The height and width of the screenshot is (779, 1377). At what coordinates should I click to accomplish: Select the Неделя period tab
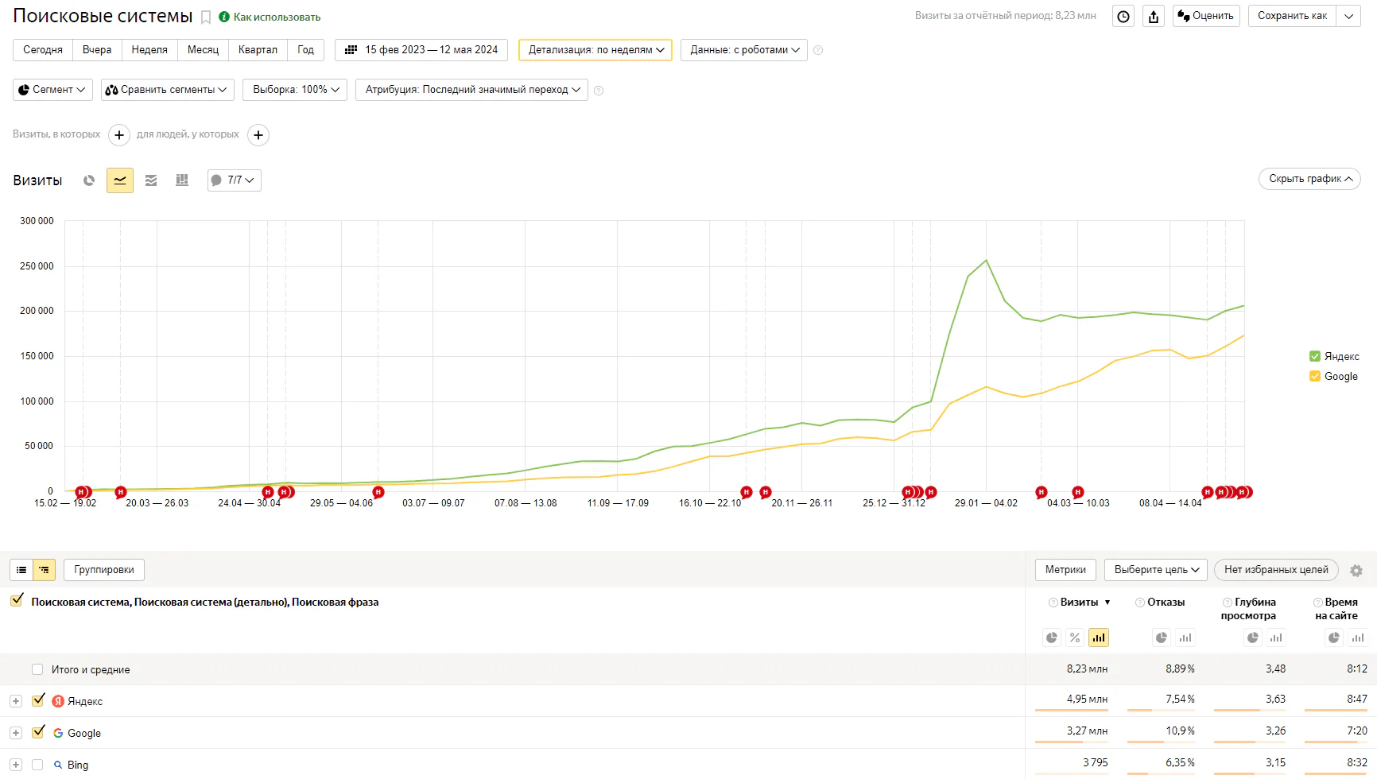(x=149, y=49)
